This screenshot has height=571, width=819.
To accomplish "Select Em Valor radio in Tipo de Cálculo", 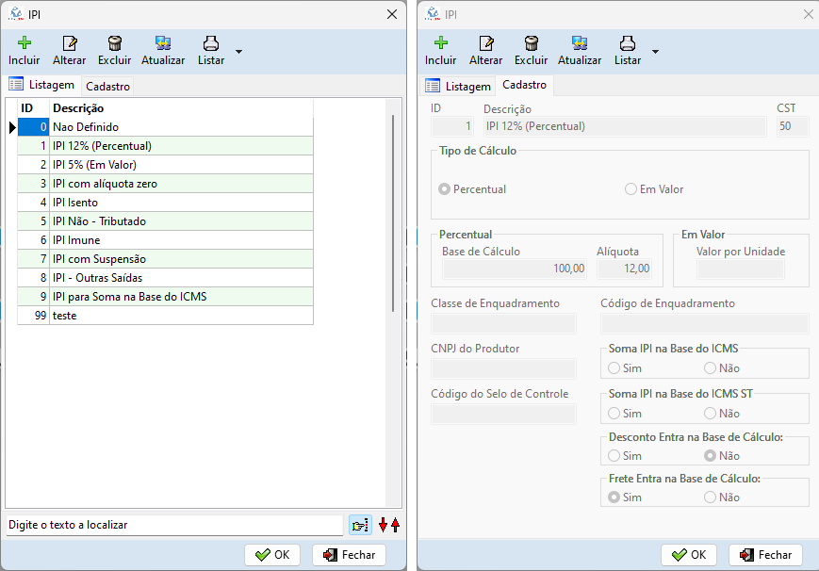I will (x=631, y=189).
